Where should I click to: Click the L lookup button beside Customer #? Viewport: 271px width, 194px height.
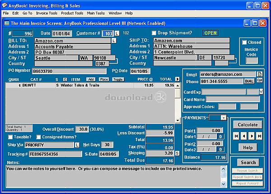[117, 33]
